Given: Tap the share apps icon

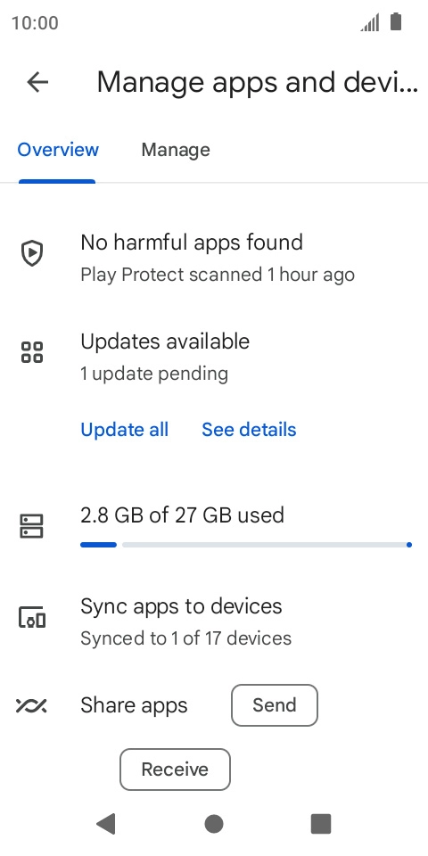Looking at the screenshot, I should [32, 706].
